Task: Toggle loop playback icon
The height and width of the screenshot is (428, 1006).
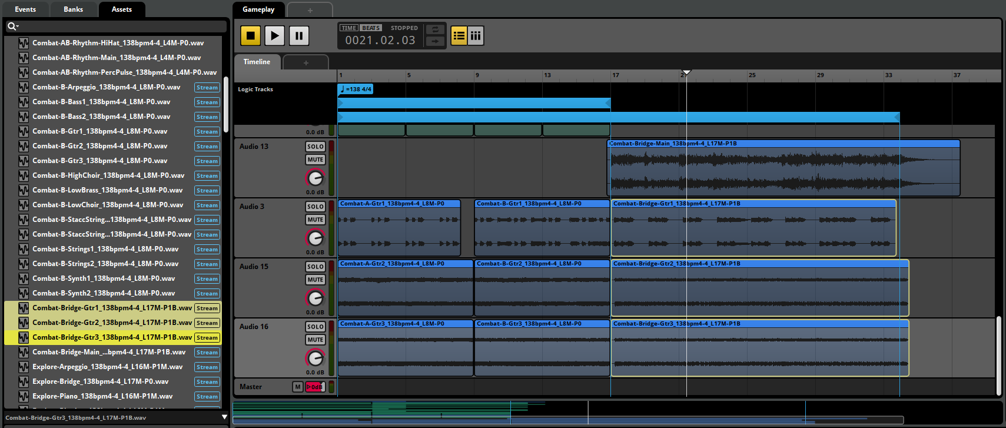Action: pyautogui.click(x=435, y=29)
